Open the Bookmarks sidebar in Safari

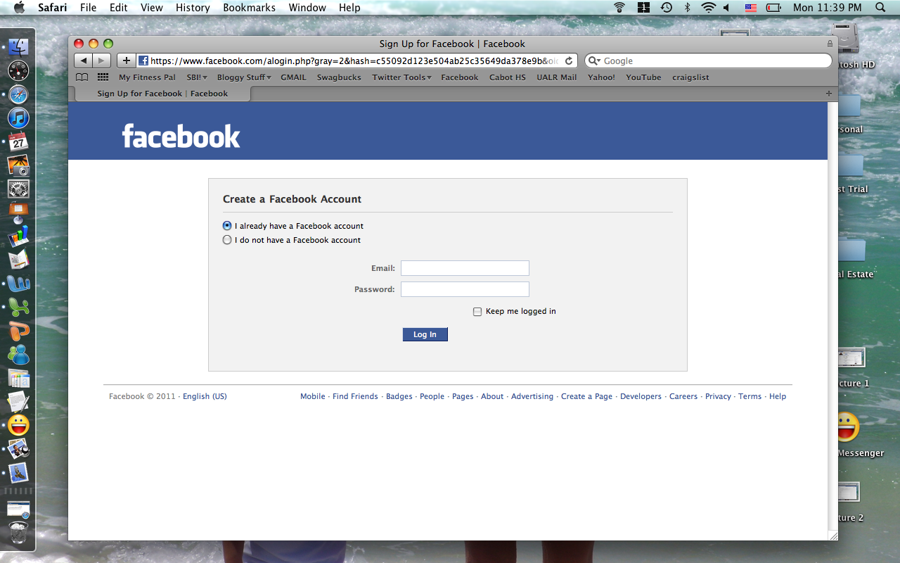[x=82, y=77]
